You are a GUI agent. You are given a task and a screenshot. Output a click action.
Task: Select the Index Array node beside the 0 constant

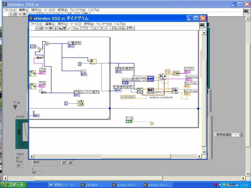(93, 62)
